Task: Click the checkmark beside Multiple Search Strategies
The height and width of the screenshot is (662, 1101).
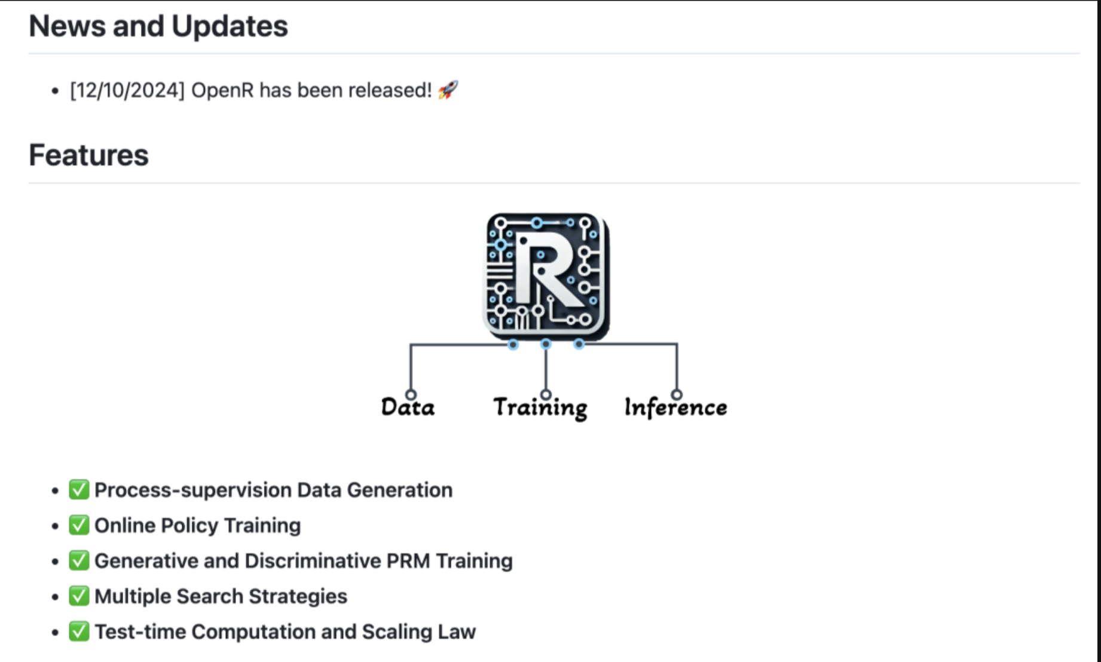Action: [x=79, y=596]
